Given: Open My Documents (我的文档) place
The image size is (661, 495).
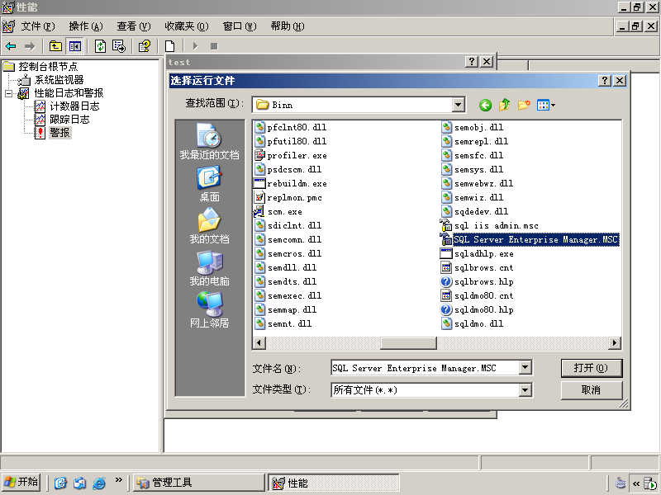Looking at the screenshot, I should click(210, 226).
